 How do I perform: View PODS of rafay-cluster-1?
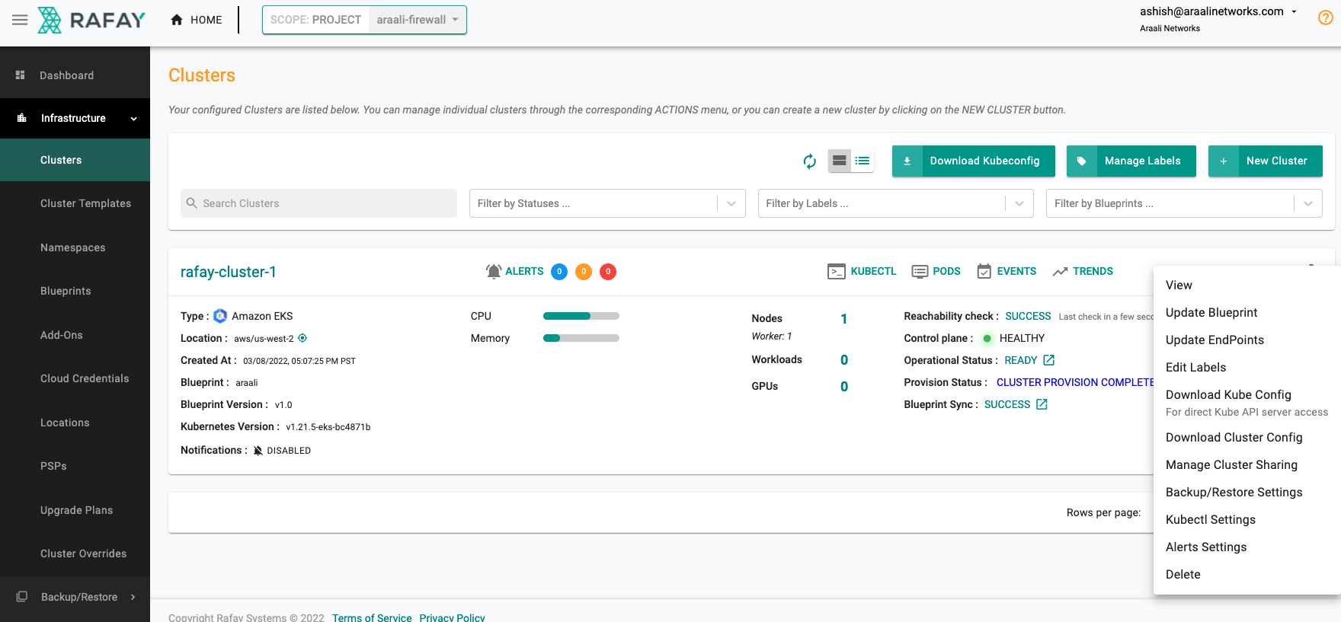click(936, 272)
